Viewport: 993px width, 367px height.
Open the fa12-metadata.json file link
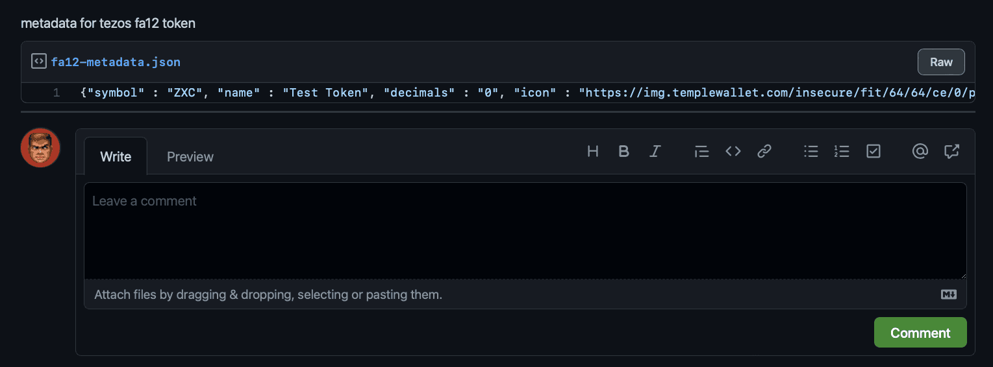(x=116, y=62)
